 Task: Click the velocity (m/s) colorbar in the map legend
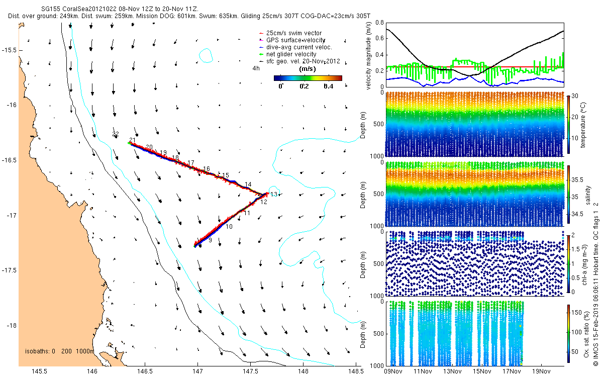point(308,78)
